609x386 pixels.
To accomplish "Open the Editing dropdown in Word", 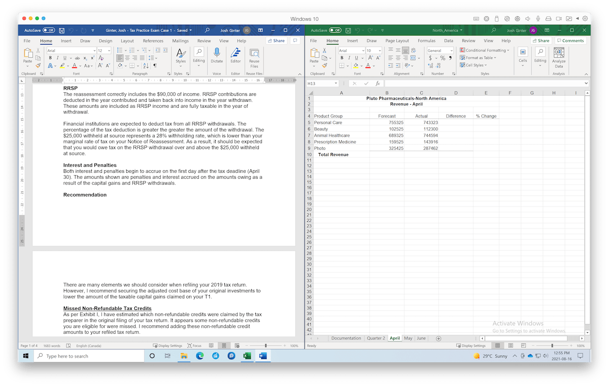I will tap(198, 58).
